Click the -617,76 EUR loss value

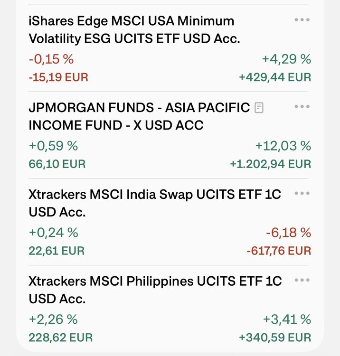point(279,251)
